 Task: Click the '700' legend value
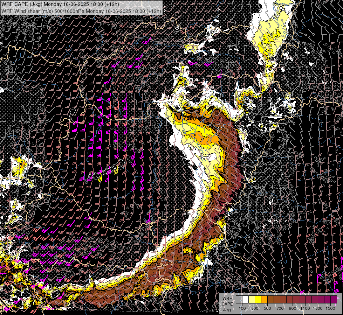280,308
